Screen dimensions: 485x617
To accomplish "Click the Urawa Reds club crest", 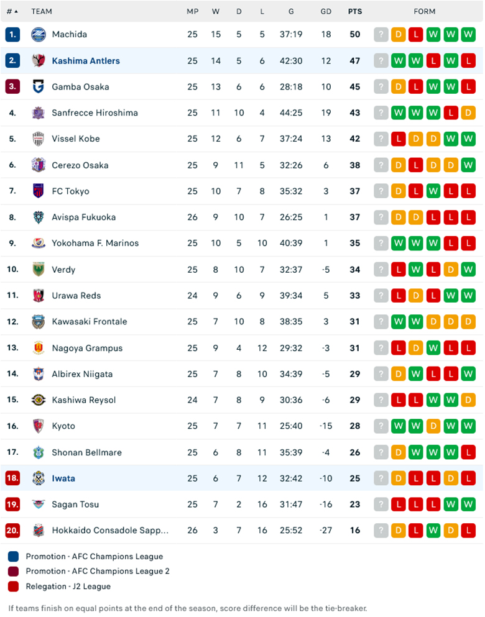I will tap(39, 295).
